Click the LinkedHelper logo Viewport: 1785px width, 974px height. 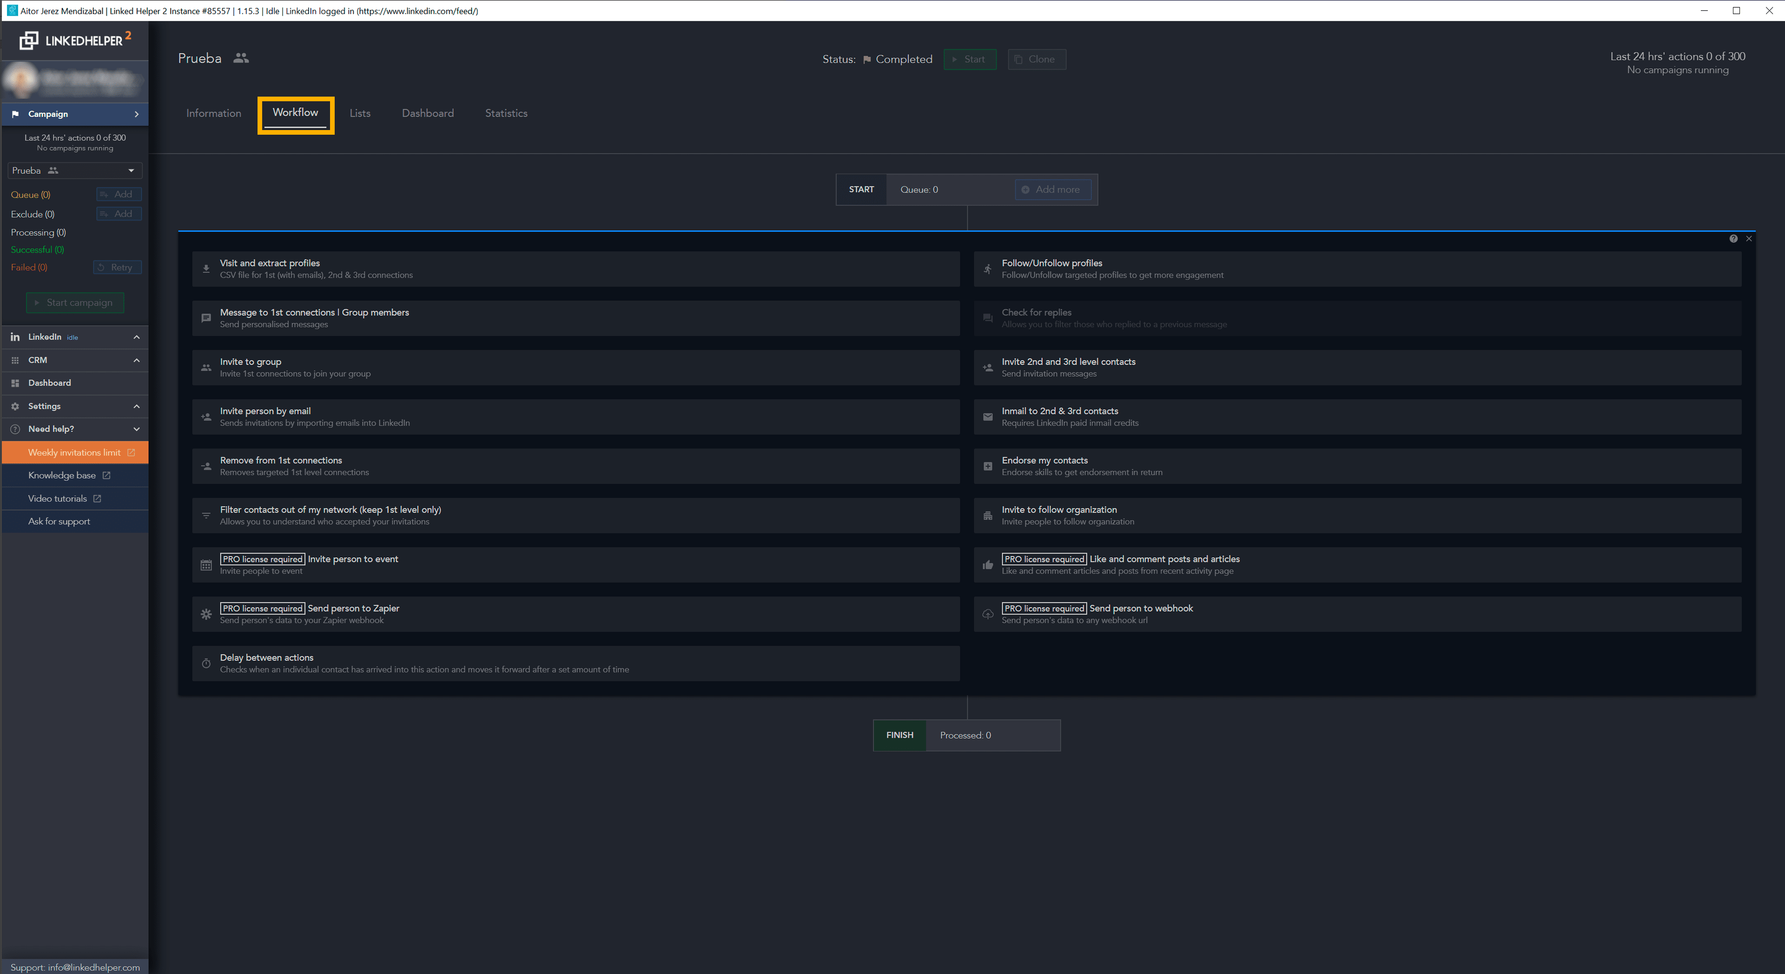point(75,40)
